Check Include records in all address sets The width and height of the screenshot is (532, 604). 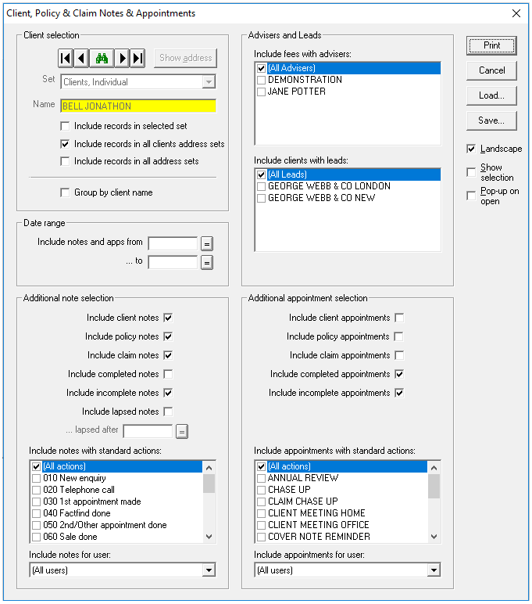click(65, 161)
